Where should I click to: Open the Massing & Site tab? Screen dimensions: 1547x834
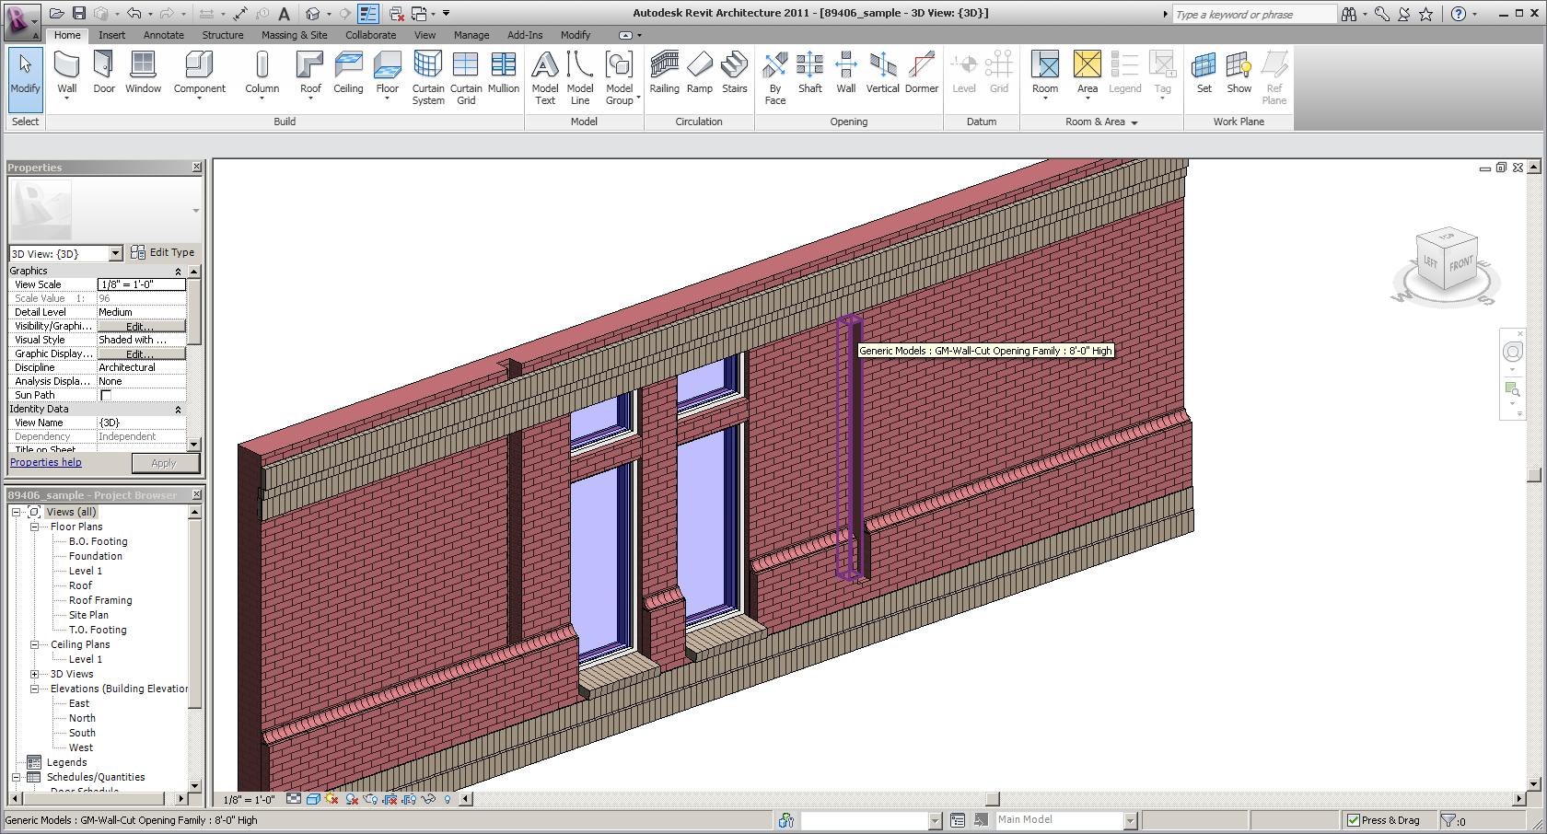pos(294,35)
